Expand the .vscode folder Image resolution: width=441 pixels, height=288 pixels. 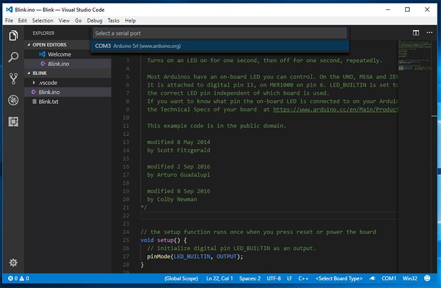click(x=34, y=83)
